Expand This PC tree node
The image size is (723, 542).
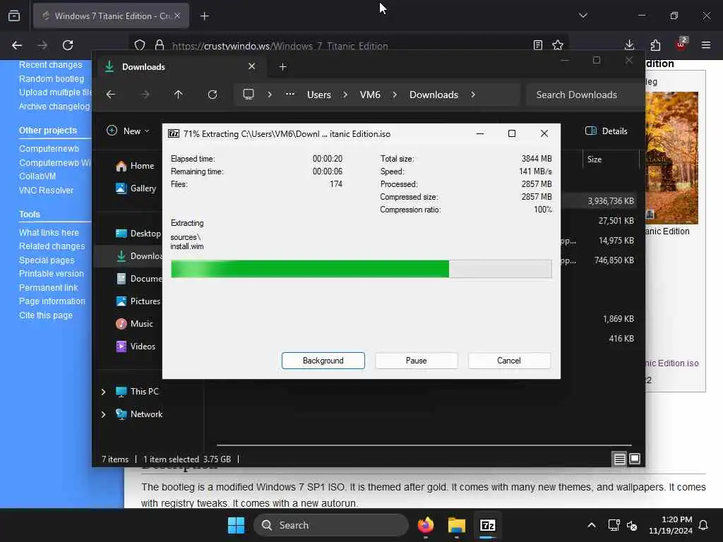(103, 392)
